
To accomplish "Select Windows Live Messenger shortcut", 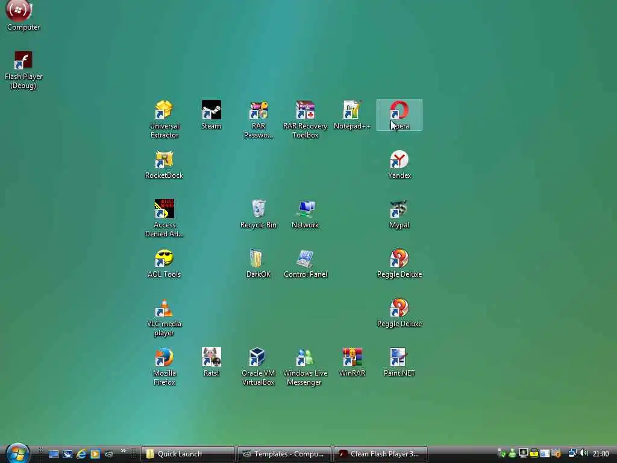I will [x=305, y=367].
